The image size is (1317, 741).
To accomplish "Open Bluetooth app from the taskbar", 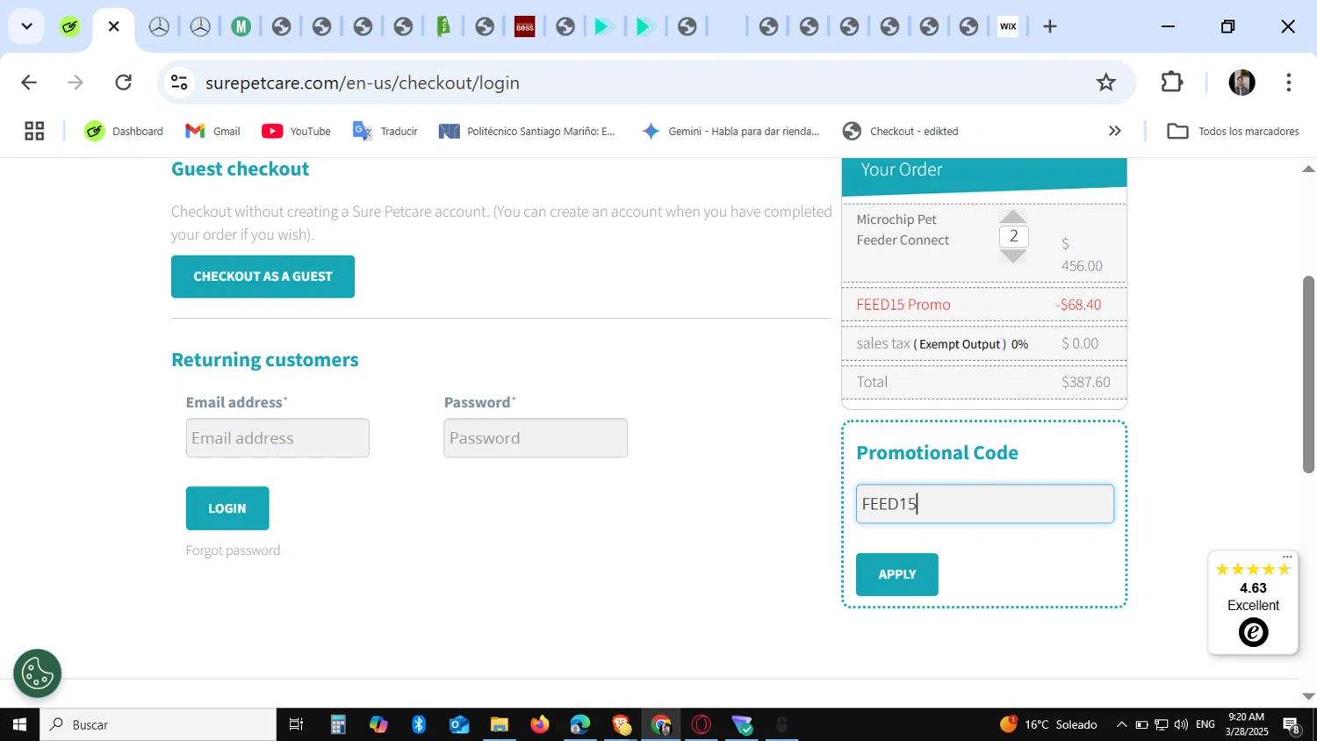I will (x=419, y=724).
